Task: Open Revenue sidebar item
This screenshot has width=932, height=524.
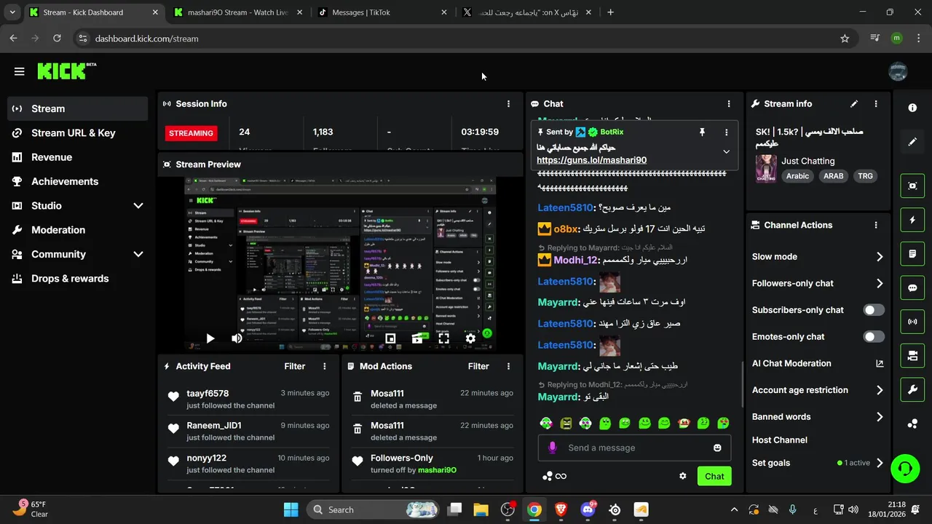Action: tap(77, 157)
